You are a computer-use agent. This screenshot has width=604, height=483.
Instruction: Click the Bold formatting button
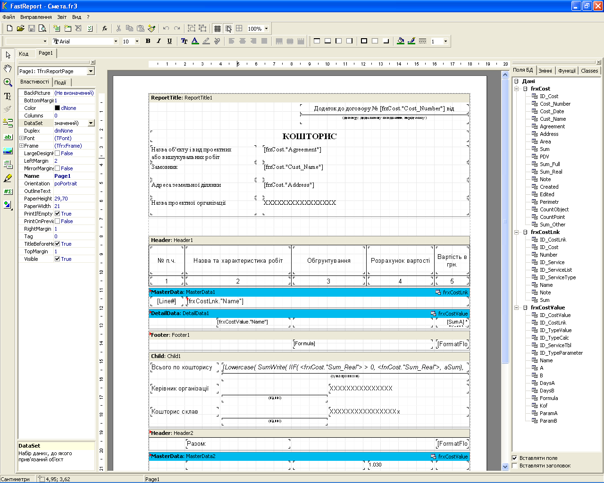(x=148, y=41)
